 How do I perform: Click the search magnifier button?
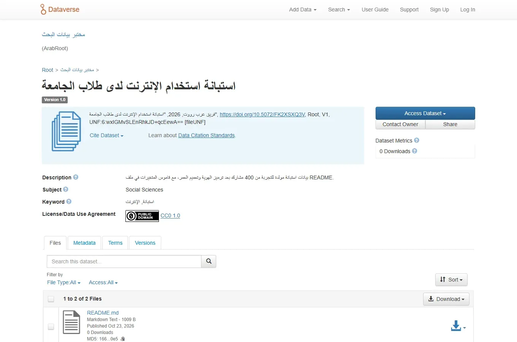tap(209, 261)
